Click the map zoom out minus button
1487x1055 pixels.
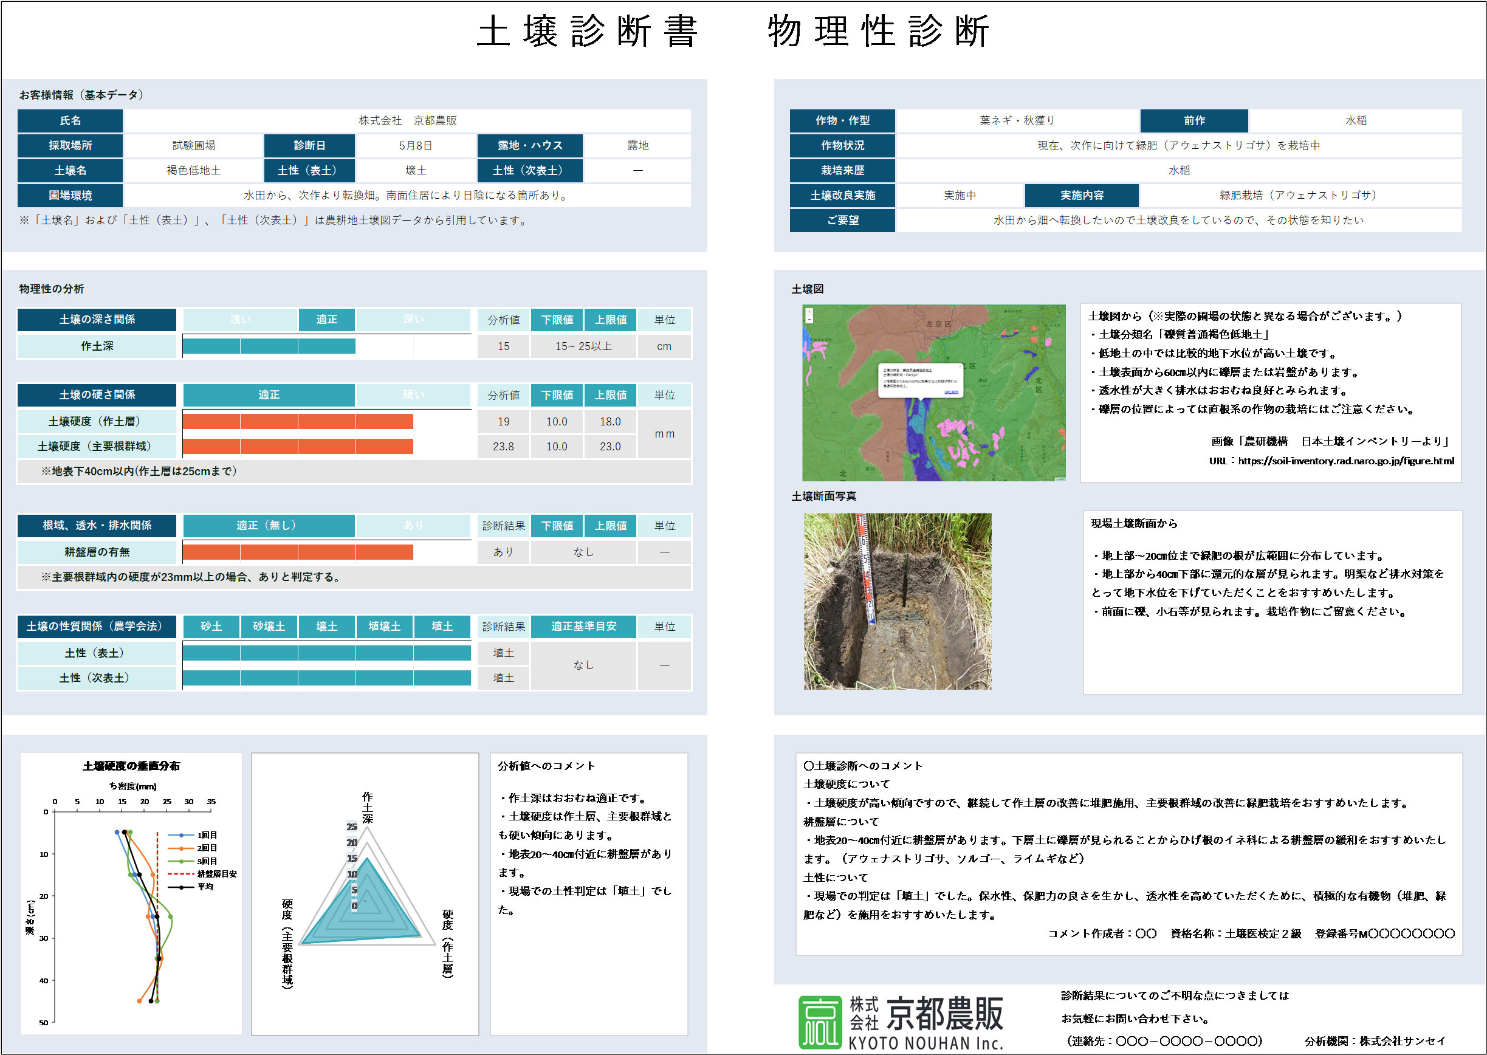[x=809, y=320]
